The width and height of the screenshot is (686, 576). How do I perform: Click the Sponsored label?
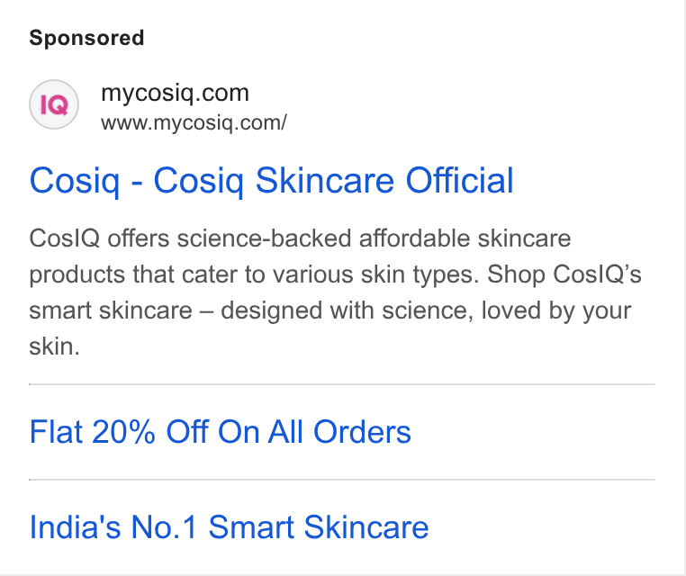pos(86,38)
